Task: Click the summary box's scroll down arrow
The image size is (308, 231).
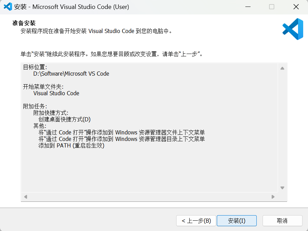Action: [x=282, y=188]
